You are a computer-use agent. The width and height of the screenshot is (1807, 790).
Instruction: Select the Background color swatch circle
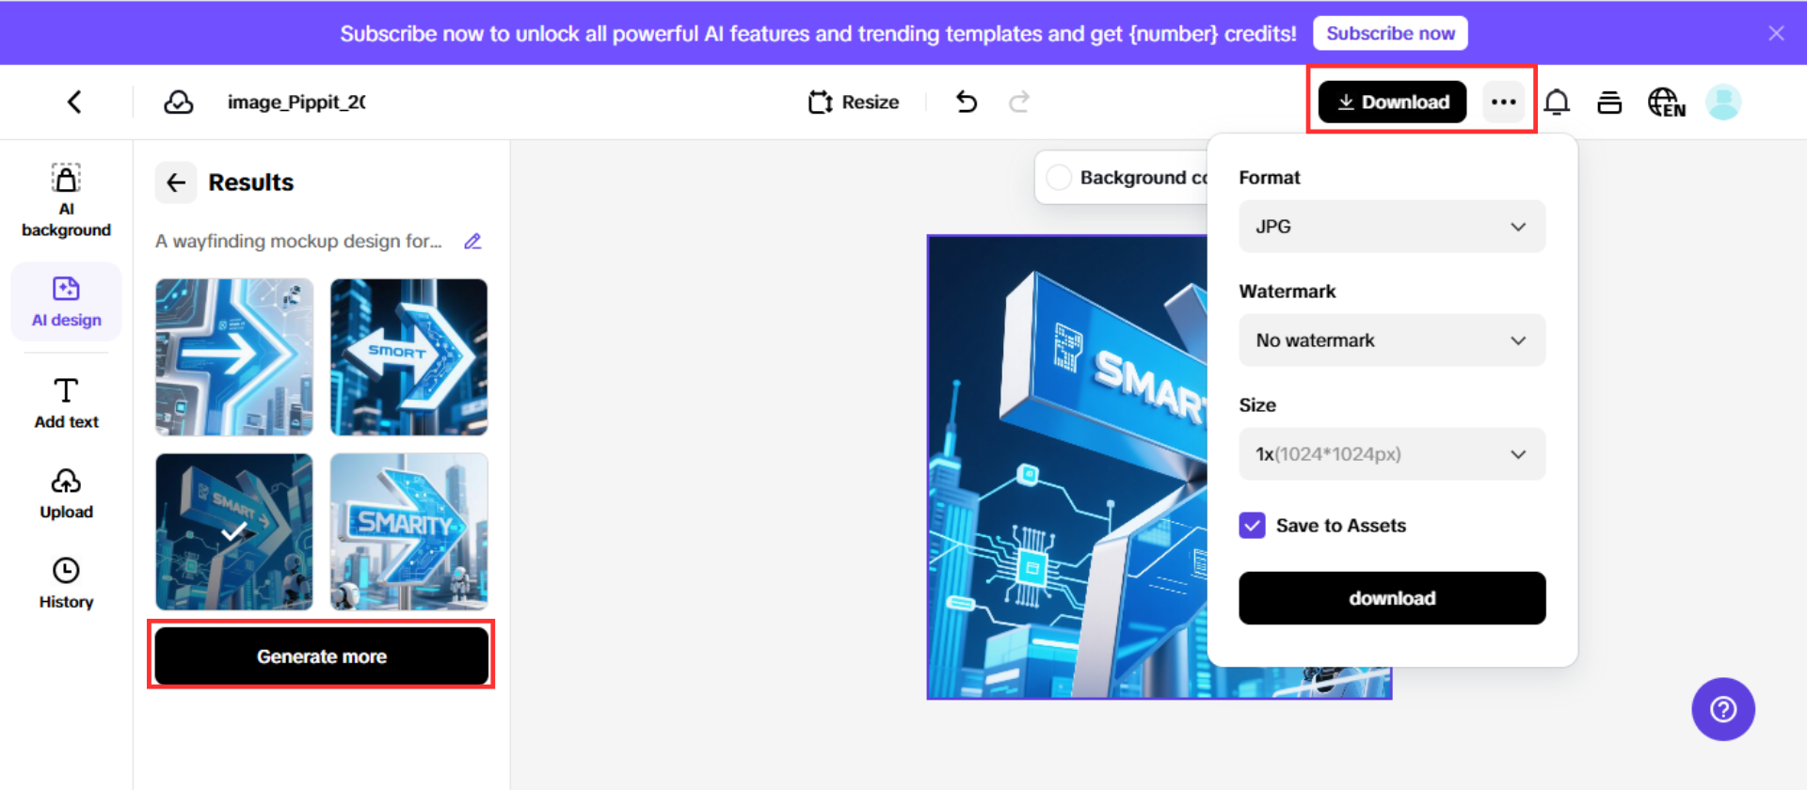click(1059, 178)
